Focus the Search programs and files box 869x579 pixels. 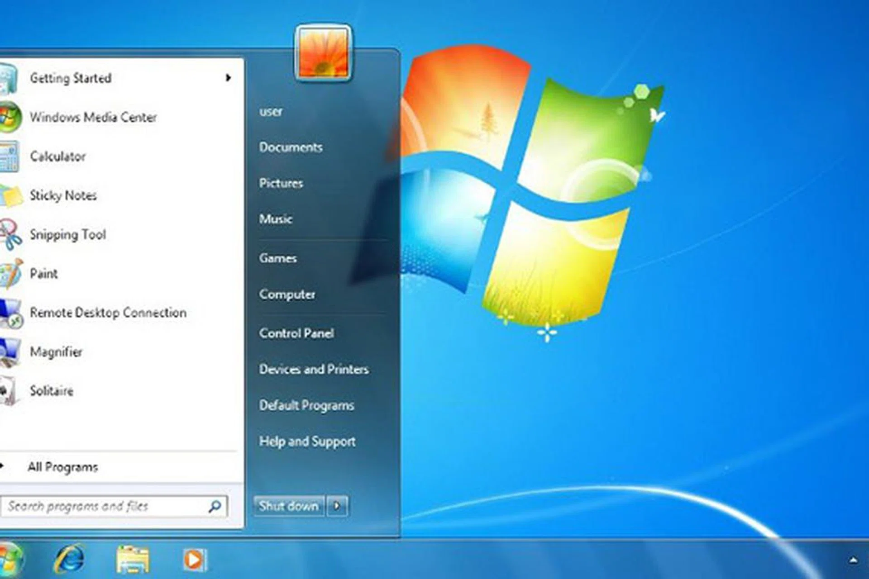pos(104,506)
